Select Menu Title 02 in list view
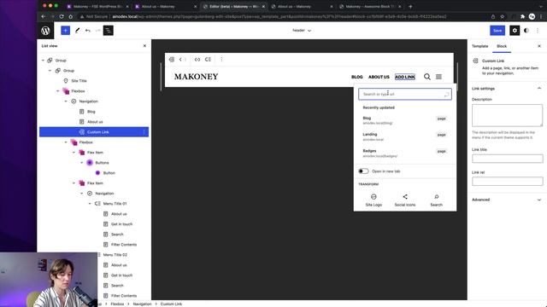Viewport: 547px width, 307px height. coord(115,255)
